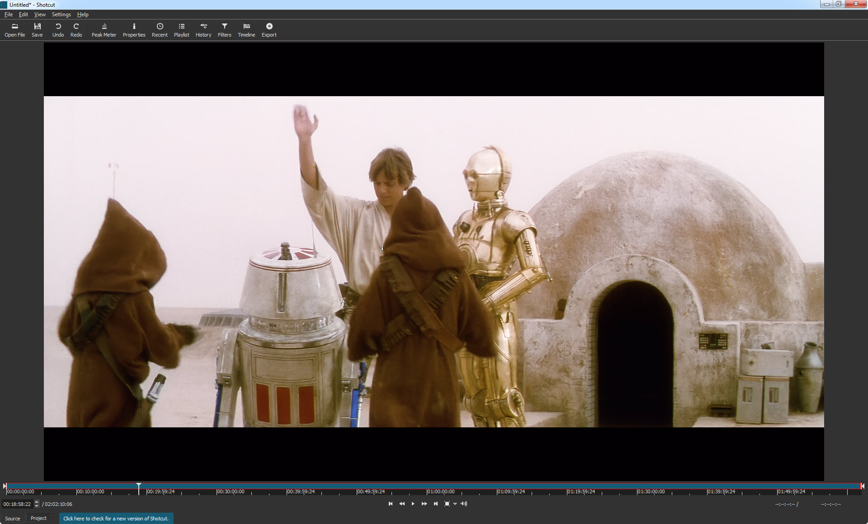Toggle the zoom fit icon
This screenshot has width=868, height=524.
447,504
